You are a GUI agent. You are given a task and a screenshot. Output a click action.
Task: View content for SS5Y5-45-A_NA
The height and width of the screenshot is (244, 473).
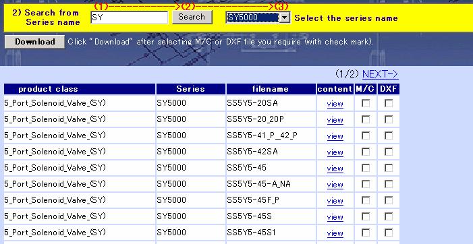[335, 185]
